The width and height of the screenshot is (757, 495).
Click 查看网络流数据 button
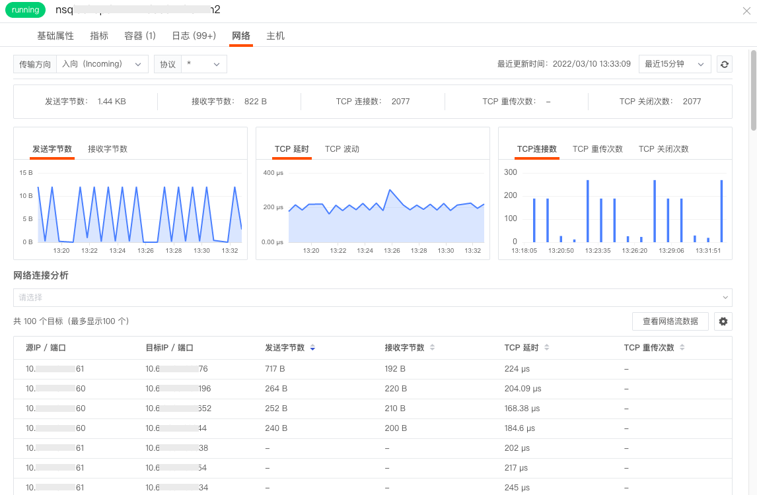[670, 321]
